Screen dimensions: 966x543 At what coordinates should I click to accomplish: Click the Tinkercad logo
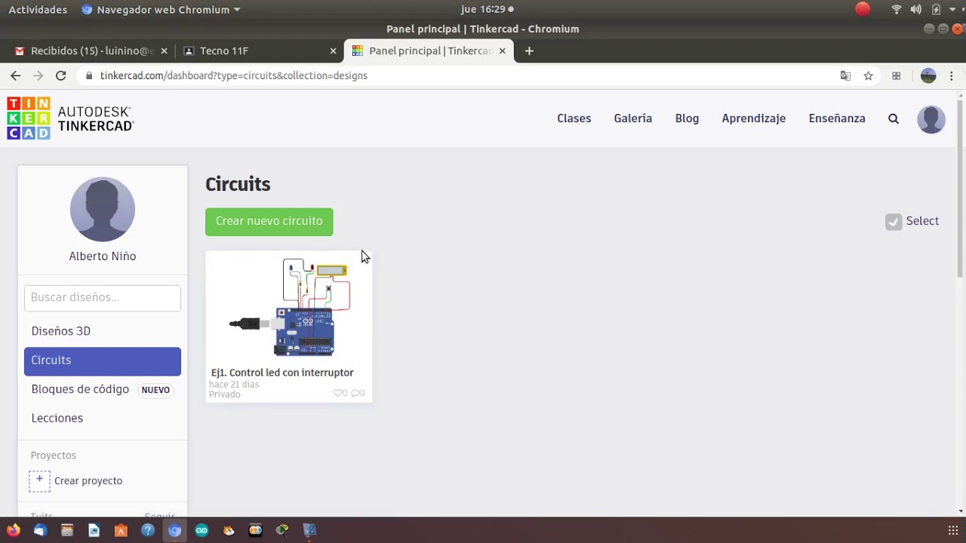(70, 118)
